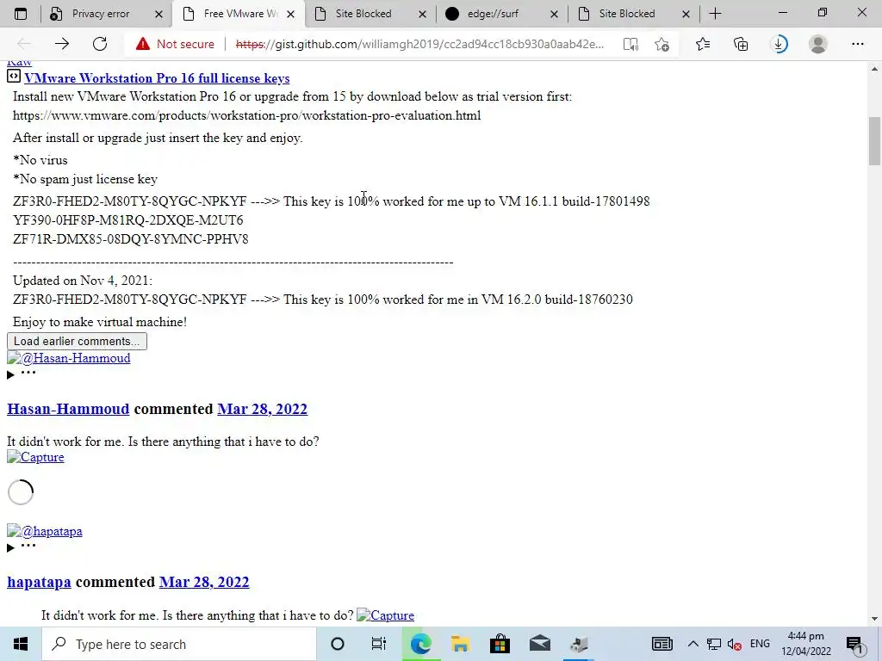The width and height of the screenshot is (882, 661).
Task: Click the taskbar search box
Action: point(179,644)
